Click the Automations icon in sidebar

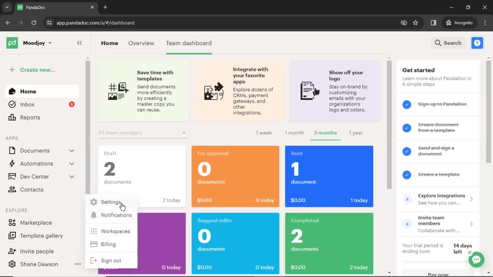12,163
